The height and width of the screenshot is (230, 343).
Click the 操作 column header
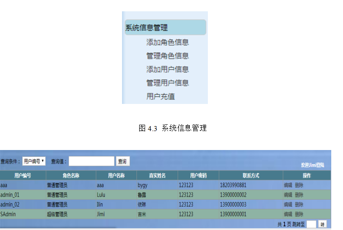307,175
